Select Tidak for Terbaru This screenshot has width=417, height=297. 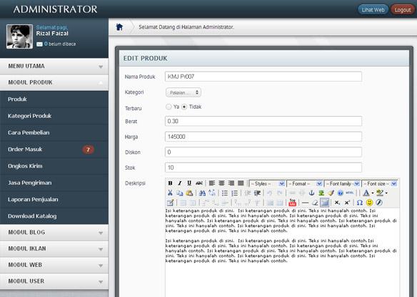click(184, 107)
